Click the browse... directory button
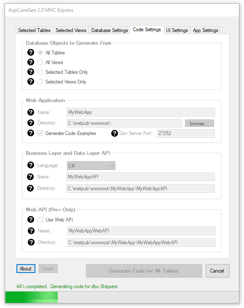 [x=199, y=123]
